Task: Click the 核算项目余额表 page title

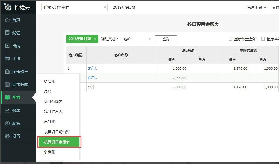Action: 203,24
